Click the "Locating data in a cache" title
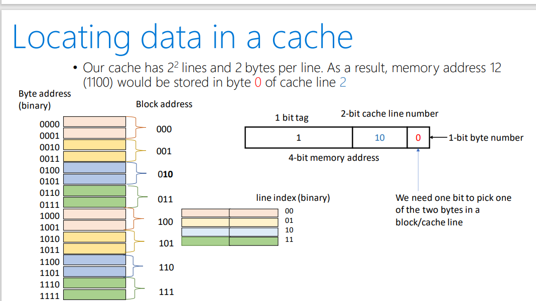 click(x=182, y=37)
